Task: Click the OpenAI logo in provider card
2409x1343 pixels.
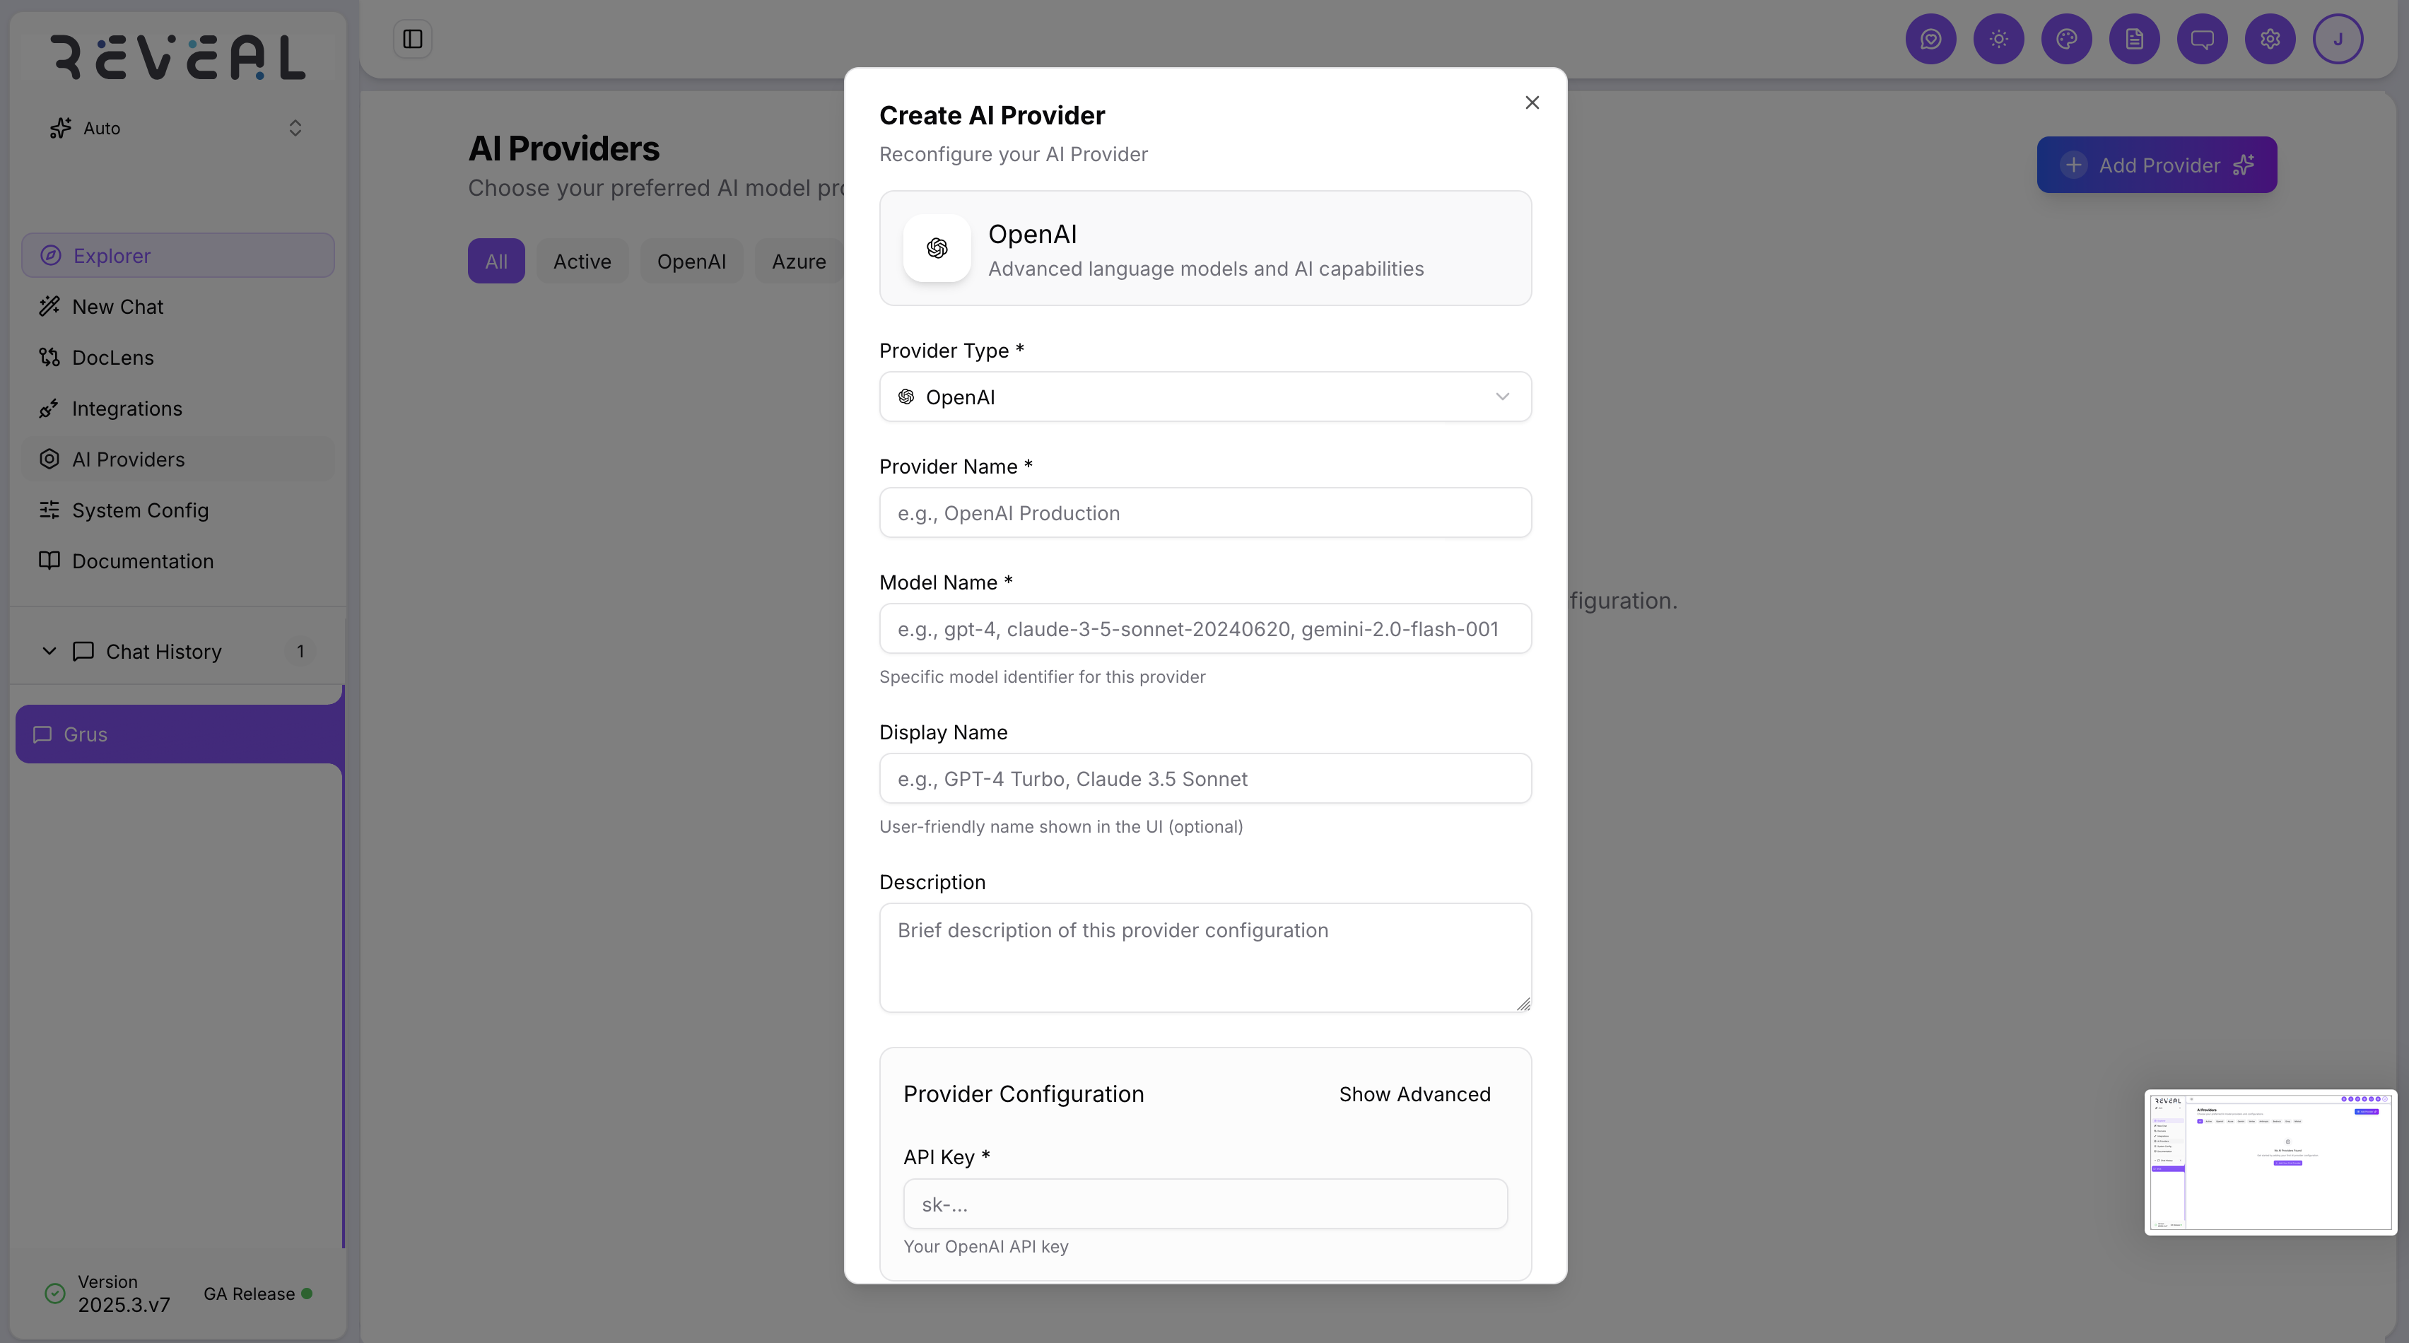Action: tap(937, 248)
